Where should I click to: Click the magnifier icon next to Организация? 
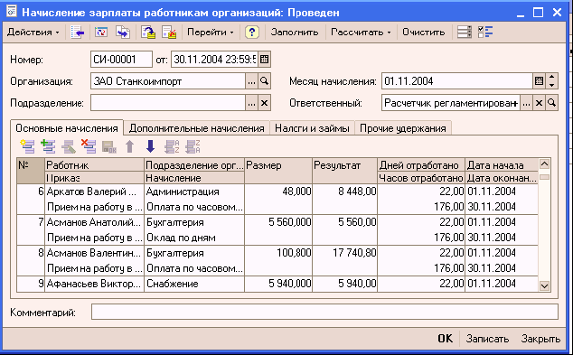[264, 81]
